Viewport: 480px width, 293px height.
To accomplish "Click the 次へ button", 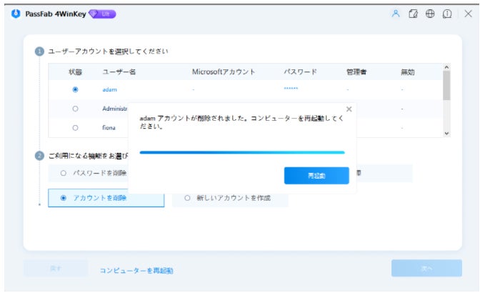I will tap(426, 268).
